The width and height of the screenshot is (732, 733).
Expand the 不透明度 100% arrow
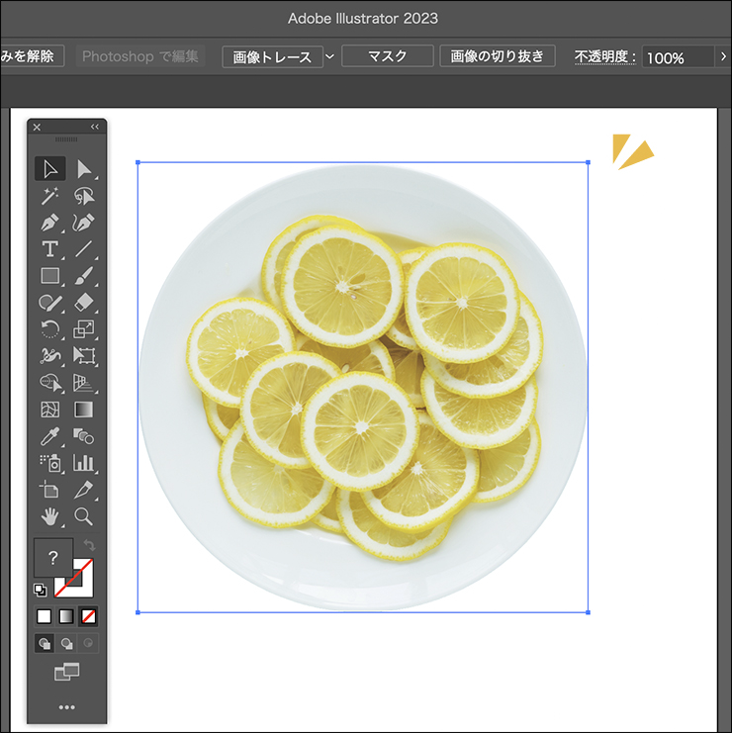pyautogui.click(x=724, y=57)
